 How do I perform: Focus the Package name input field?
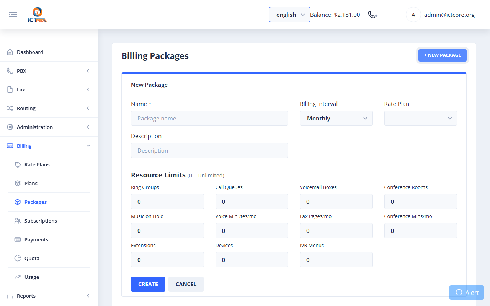209,118
